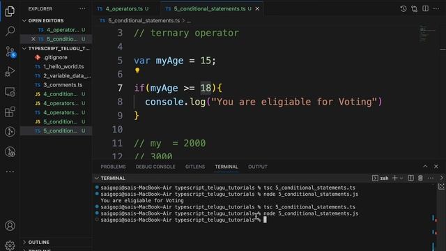
Task: Close the bottom panel
Action: pos(436,167)
